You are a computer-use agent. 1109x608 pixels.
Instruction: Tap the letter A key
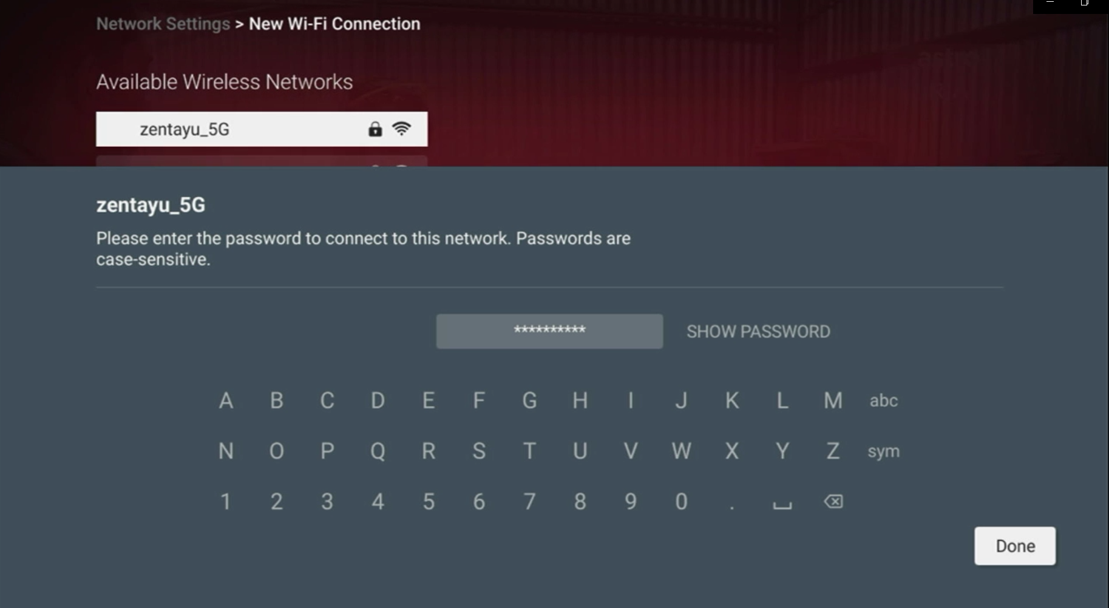coord(226,400)
